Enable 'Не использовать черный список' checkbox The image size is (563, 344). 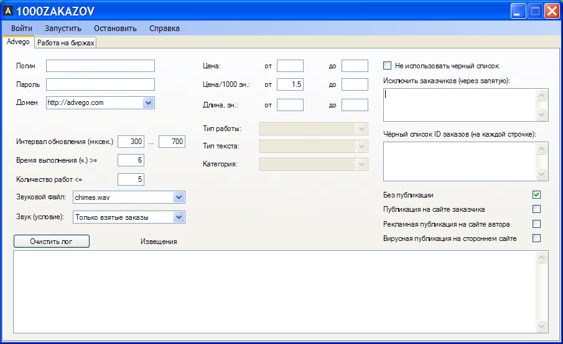pyautogui.click(x=387, y=66)
